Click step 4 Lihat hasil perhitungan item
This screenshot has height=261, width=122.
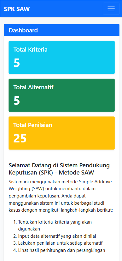59,250
